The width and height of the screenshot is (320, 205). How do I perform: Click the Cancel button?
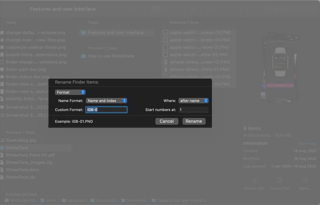click(x=166, y=121)
